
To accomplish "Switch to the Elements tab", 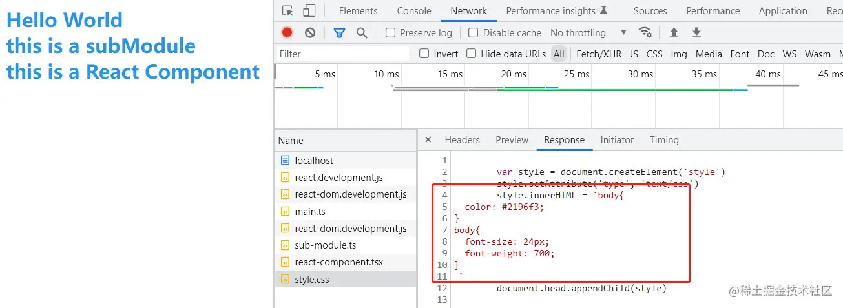I will point(358,11).
